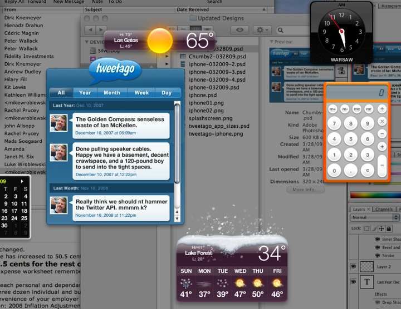This screenshot has height=309, width=401.
Task: Click Layer 2 thumbnail in Layers panel
Action: click(366, 267)
